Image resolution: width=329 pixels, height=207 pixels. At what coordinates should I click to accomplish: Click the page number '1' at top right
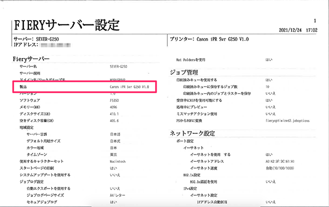(315, 21)
